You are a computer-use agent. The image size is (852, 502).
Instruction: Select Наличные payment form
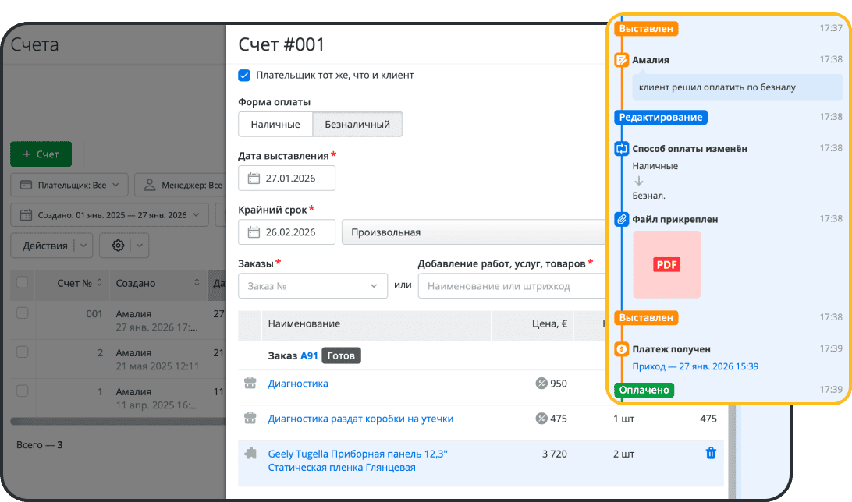pos(275,125)
